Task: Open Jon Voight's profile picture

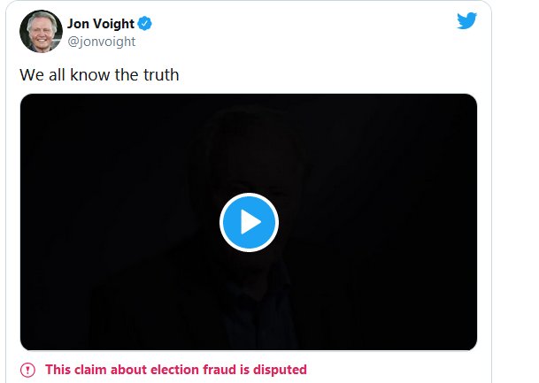Action: click(41, 32)
